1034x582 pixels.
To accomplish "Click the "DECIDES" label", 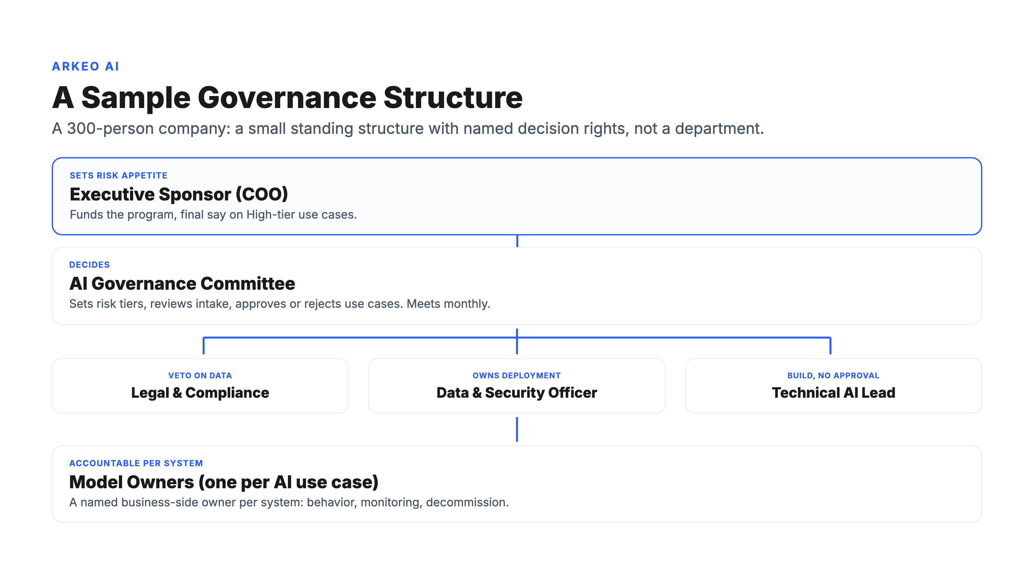I will pos(90,265).
